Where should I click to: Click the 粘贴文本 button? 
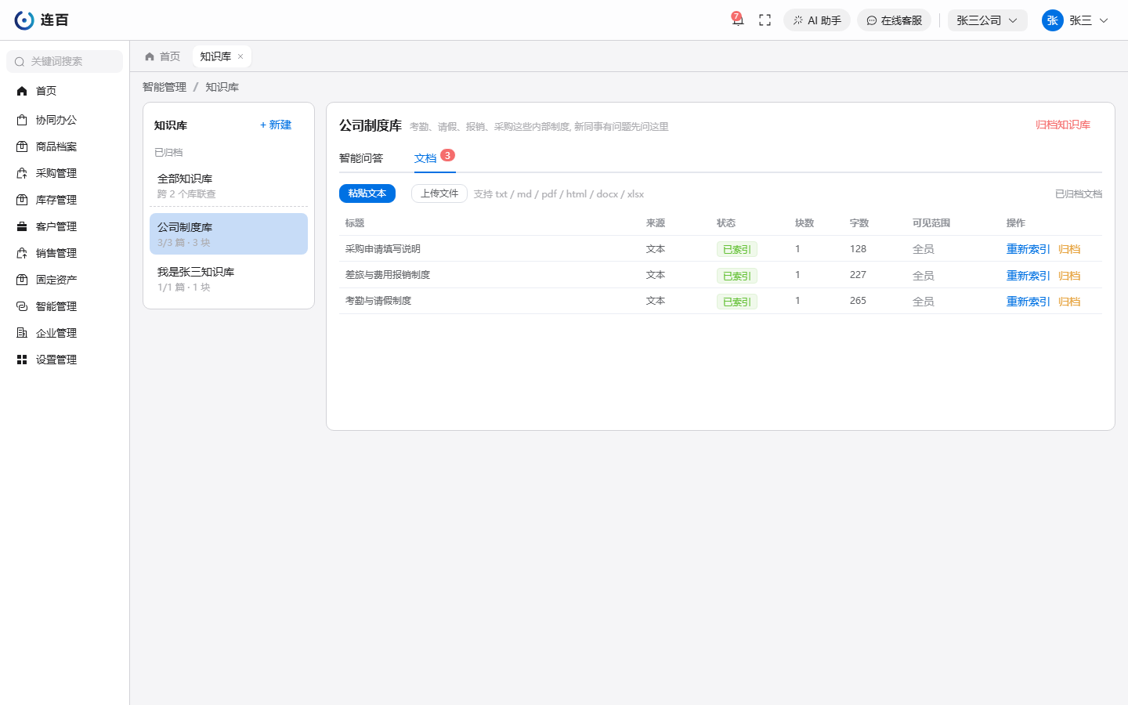[x=367, y=193]
